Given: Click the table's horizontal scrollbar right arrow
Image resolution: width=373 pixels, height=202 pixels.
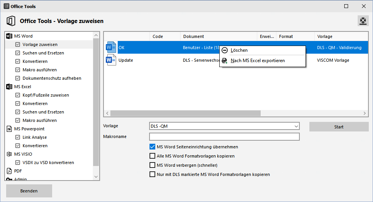Looking at the screenshot, I should [x=365, y=113].
